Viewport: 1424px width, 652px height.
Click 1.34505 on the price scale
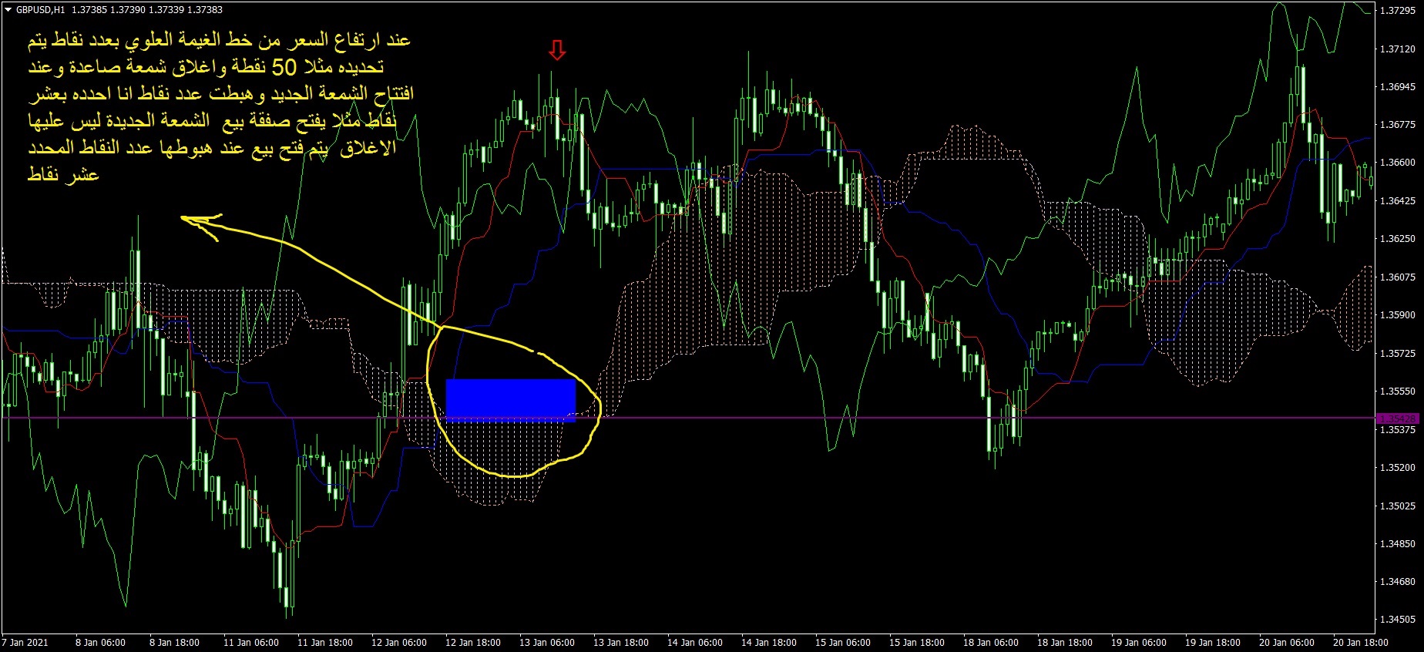click(1397, 619)
